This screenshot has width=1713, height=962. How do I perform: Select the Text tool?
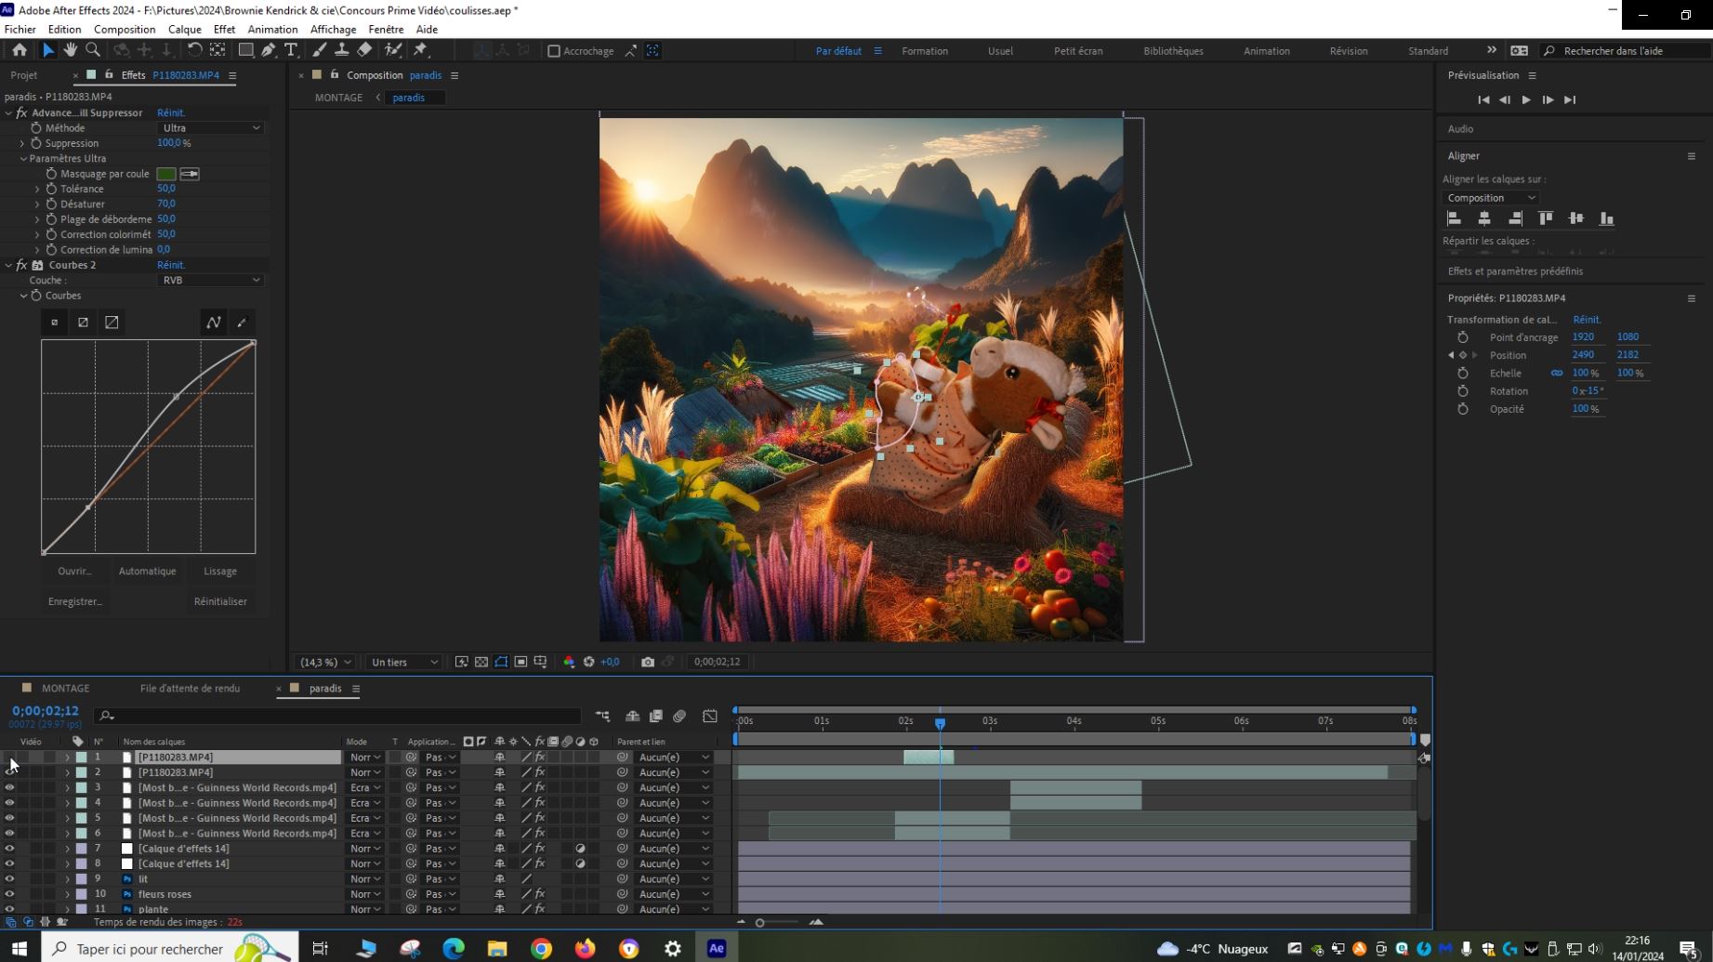click(x=291, y=50)
